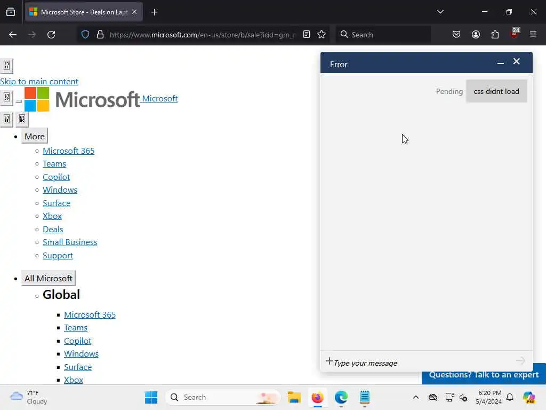
Task: Open Windows Start menu
Action: pyautogui.click(x=151, y=397)
